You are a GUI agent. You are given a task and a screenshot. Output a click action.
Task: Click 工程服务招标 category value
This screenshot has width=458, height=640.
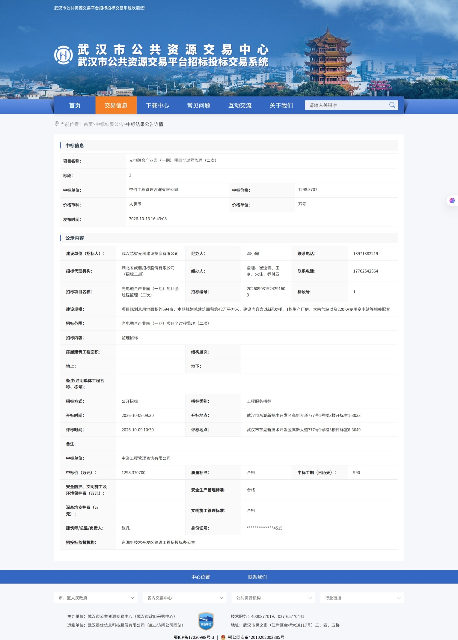259,401
